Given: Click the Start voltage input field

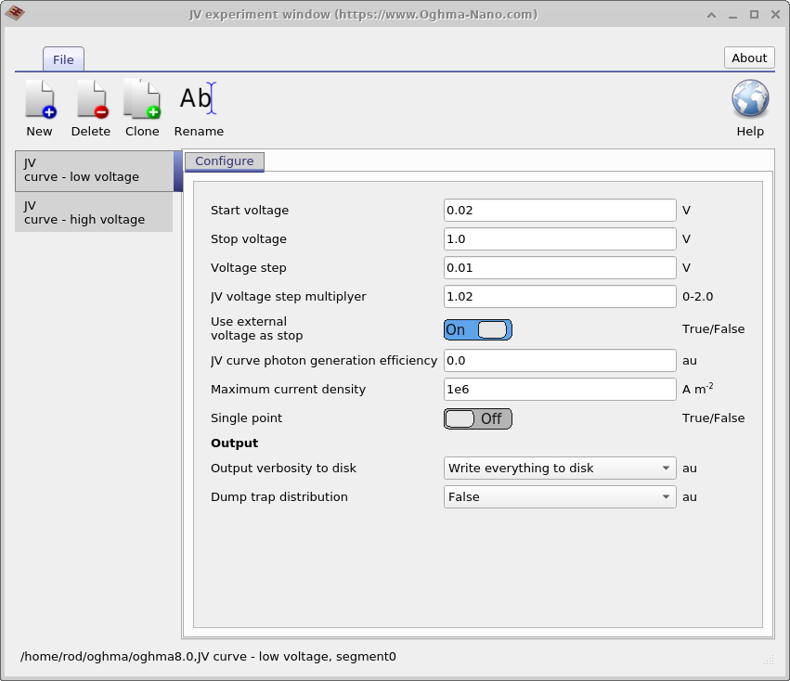Looking at the screenshot, I should coord(559,210).
